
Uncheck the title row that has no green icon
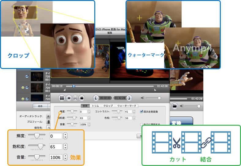(27, 76)
